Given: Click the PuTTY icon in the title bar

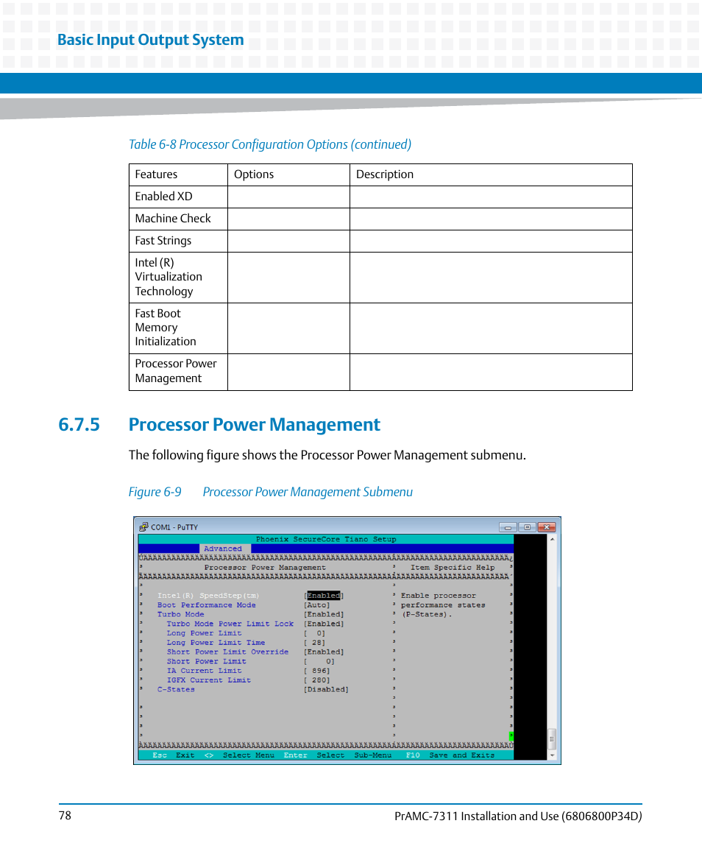Looking at the screenshot, I should click(x=143, y=527).
